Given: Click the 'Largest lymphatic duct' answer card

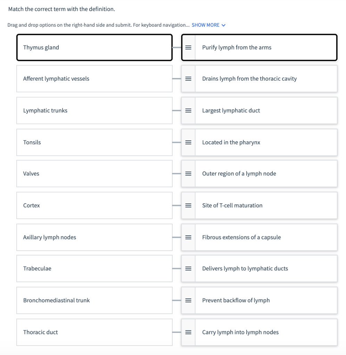Looking at the screenshot, I should click(259, 111).
